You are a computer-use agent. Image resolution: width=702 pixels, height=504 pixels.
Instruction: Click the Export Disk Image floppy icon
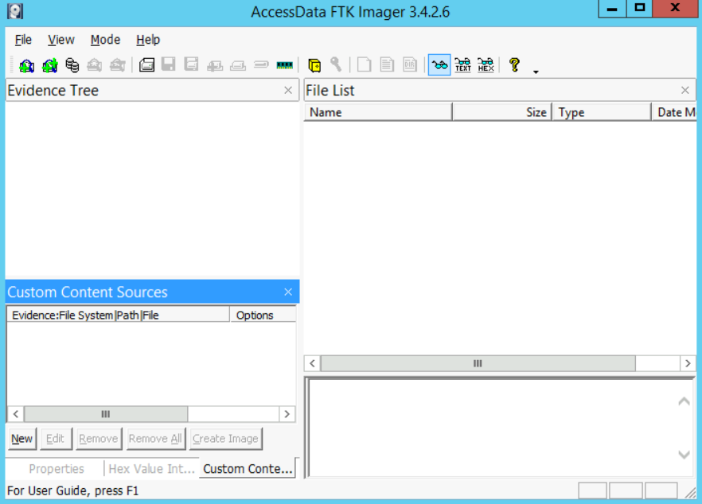coord(169,64)
